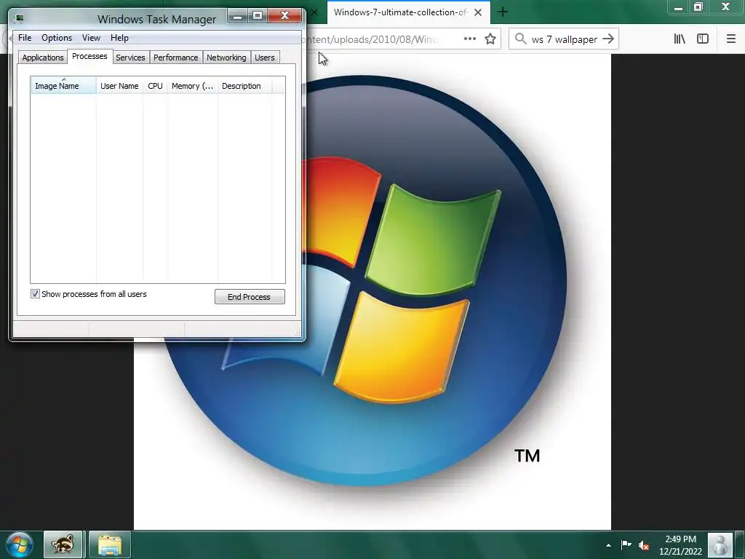Click the raccoon browser taskbar icon
Image resolution: width=745 pixels, height=559 pixels.
click(x=63, y=544)
